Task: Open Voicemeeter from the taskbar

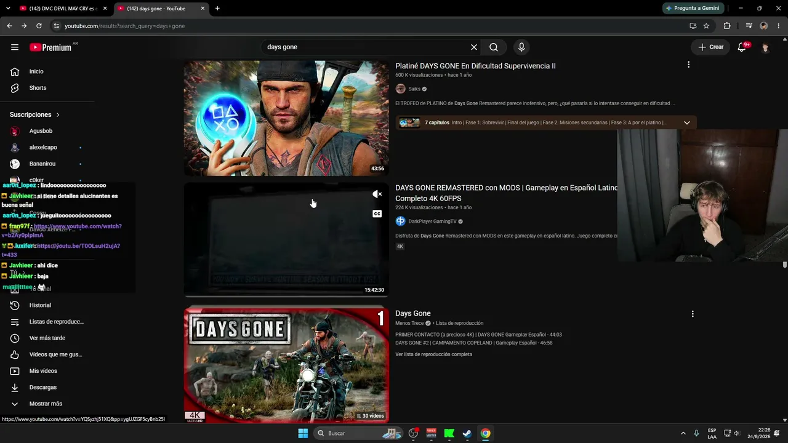Action: coord(432,433)
